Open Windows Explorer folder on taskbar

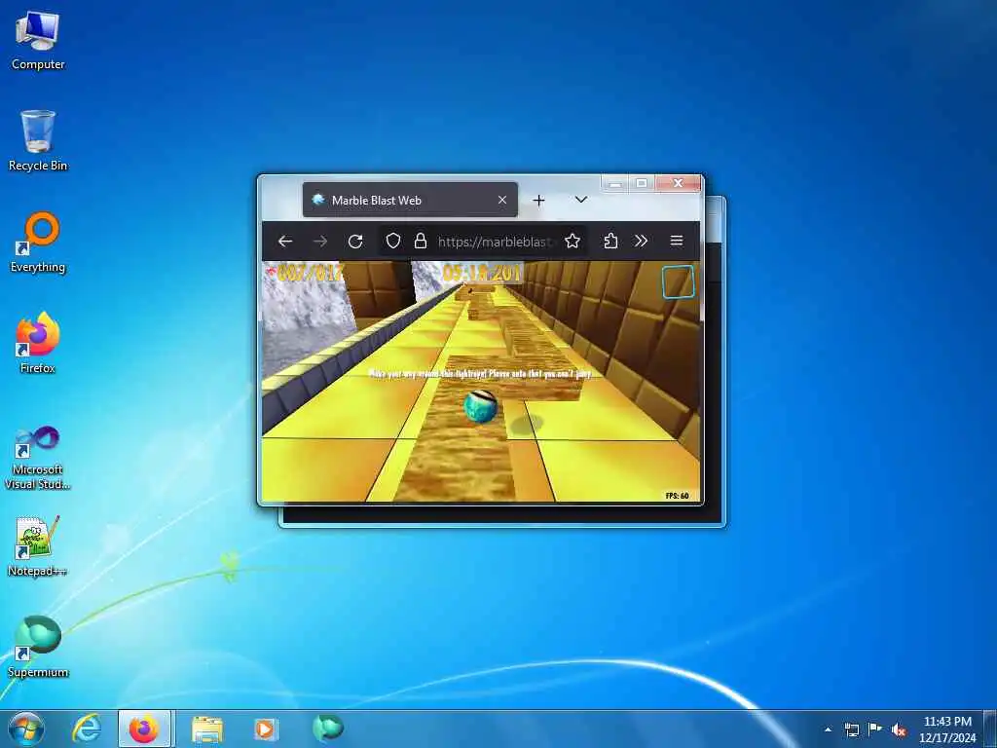point(206,729)
